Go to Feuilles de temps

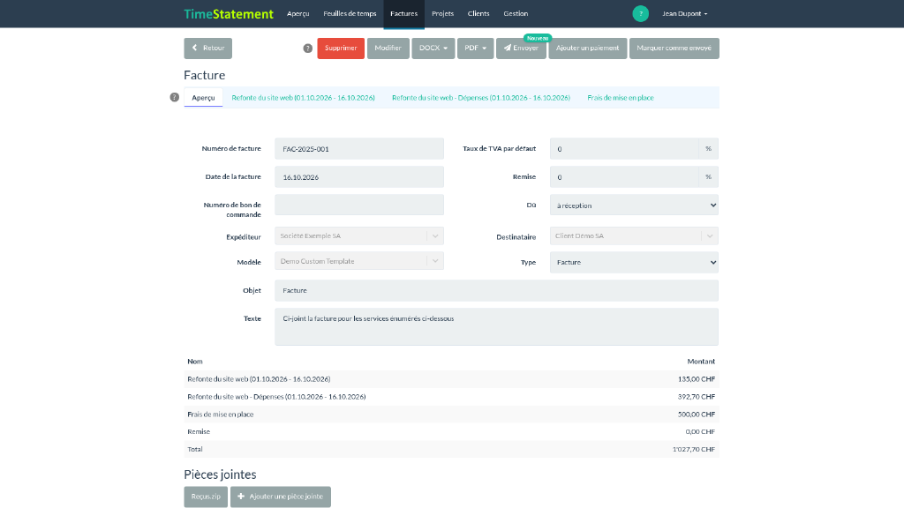350,14
